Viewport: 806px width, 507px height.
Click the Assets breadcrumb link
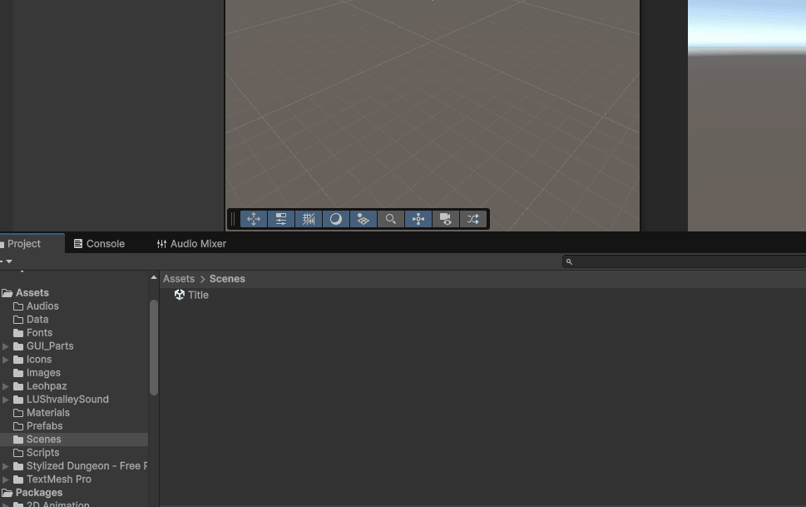coord(179,279)
